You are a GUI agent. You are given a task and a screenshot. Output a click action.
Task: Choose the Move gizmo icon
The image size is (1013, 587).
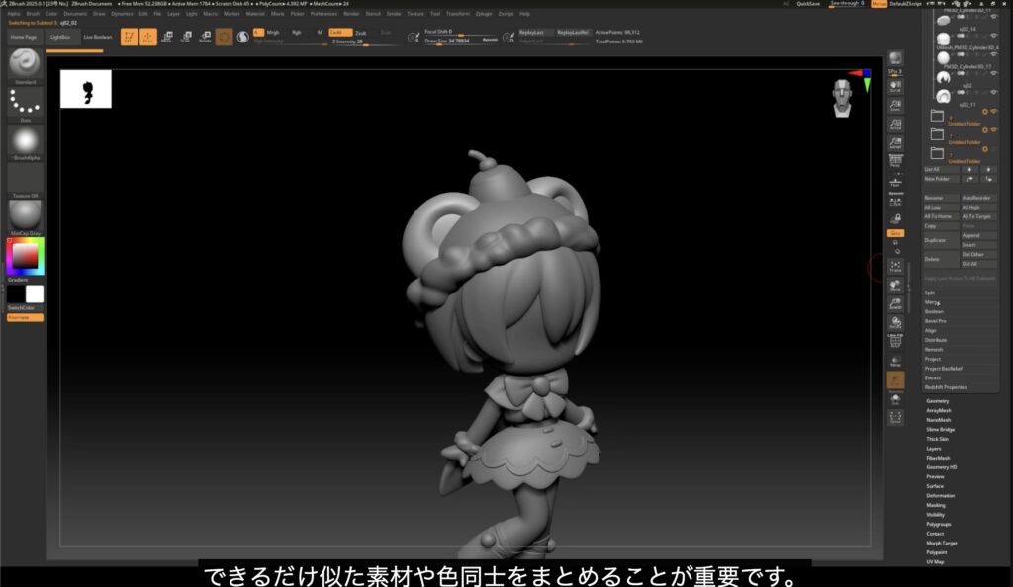click(166, 37)
